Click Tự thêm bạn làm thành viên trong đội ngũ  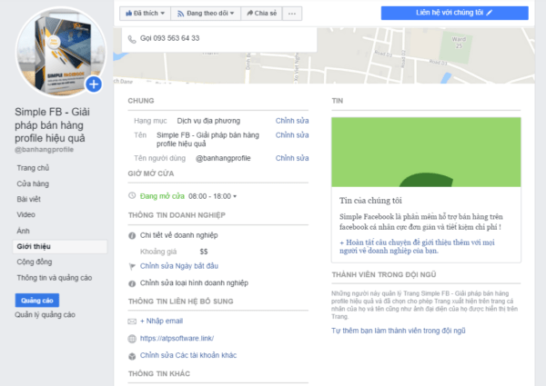click(x=399, y=331)
